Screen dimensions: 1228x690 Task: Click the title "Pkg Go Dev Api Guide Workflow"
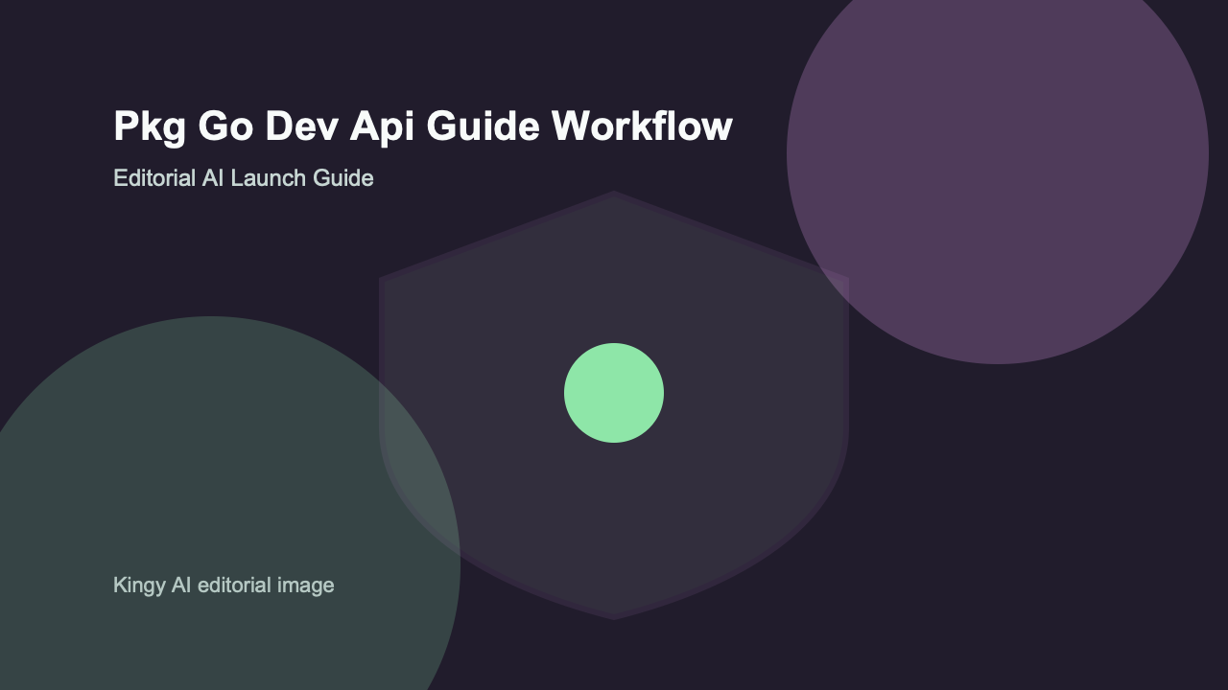[423, 127]
